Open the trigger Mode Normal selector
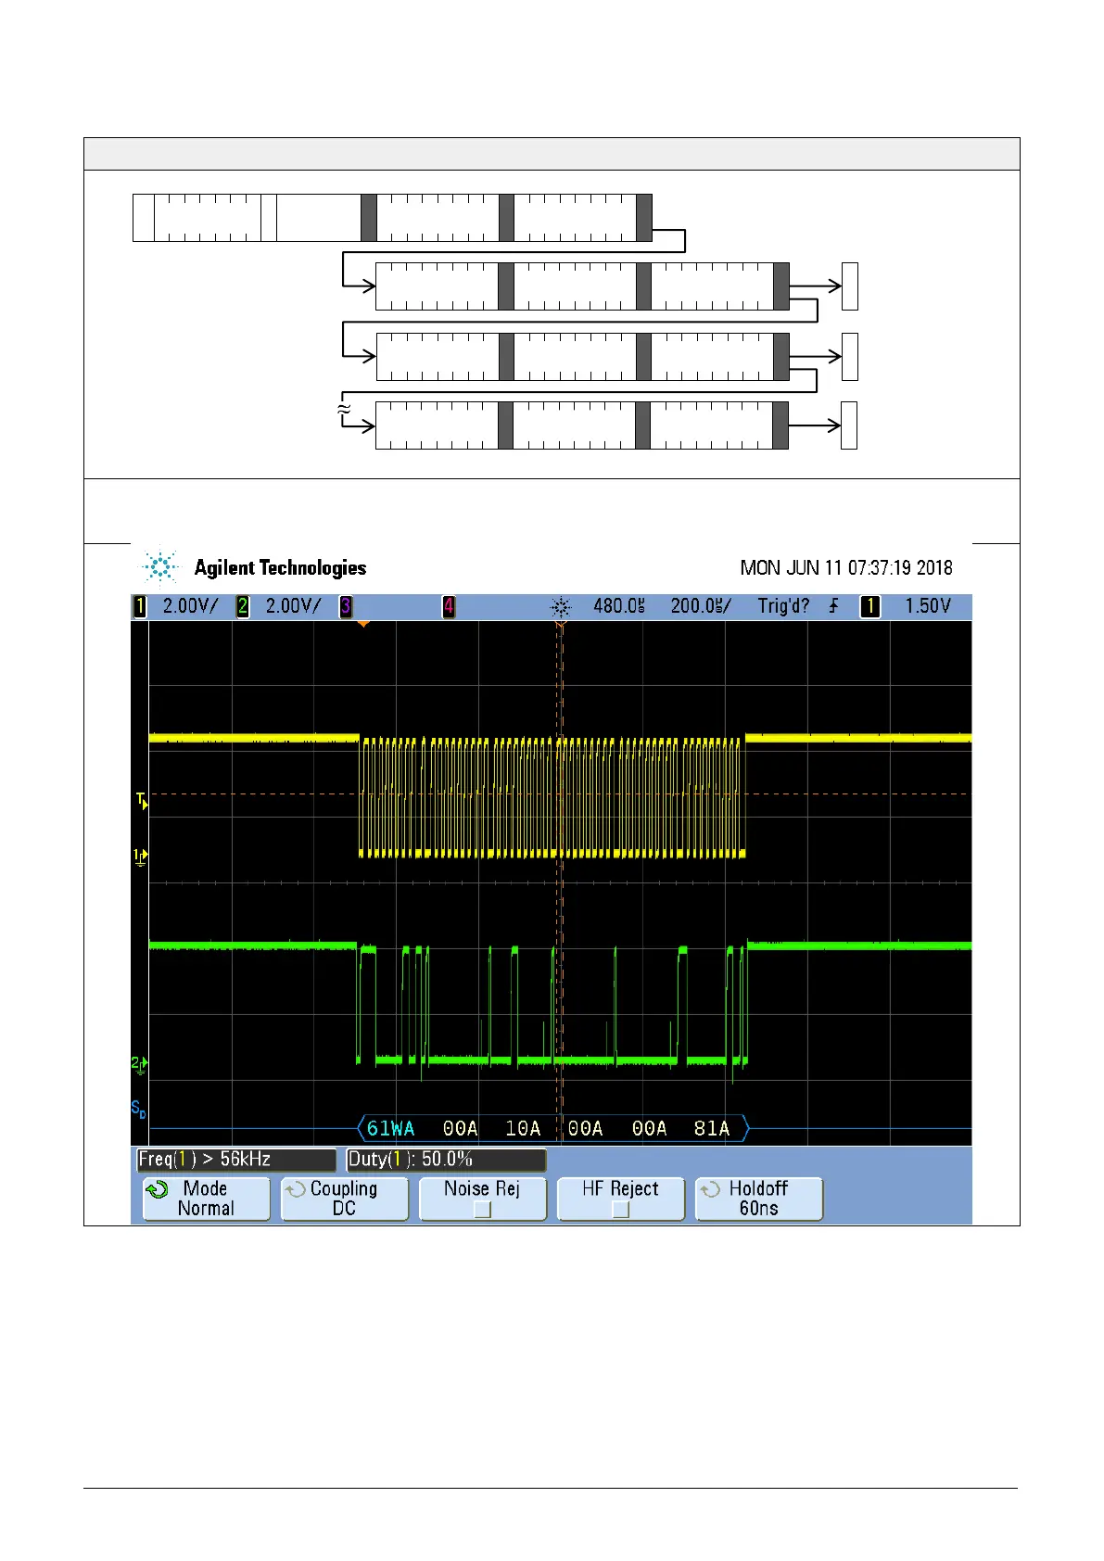 [206, 1199]
